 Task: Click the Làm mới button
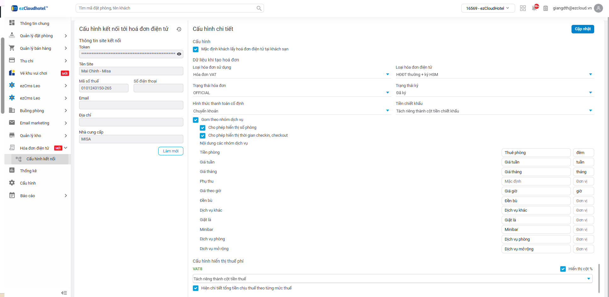[x=170, y=151]
